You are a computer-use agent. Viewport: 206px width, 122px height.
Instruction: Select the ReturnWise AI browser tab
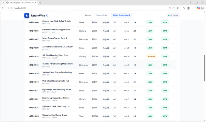[x=21, y=3]
